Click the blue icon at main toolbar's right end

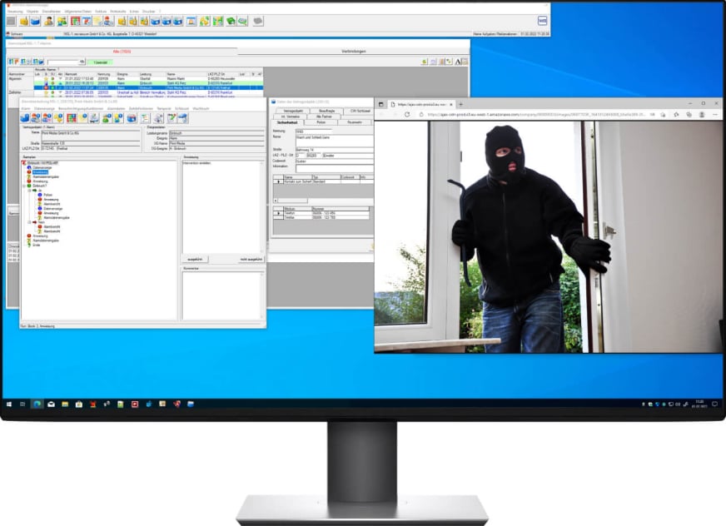[x=543, y=21]
